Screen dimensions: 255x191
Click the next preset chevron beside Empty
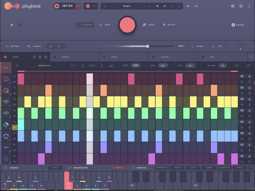tap(149, 6)
